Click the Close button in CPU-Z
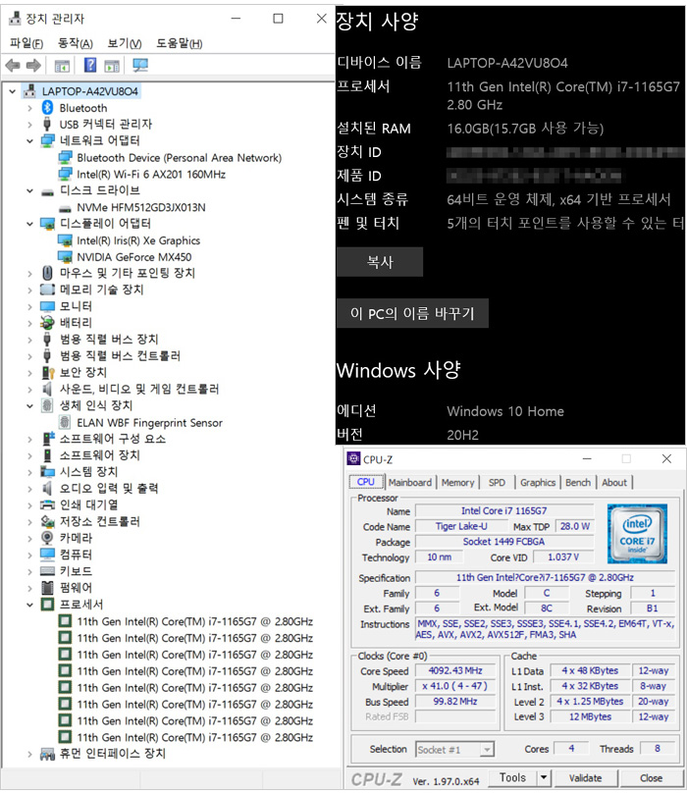The image size is (687, 794). [651, 777]
